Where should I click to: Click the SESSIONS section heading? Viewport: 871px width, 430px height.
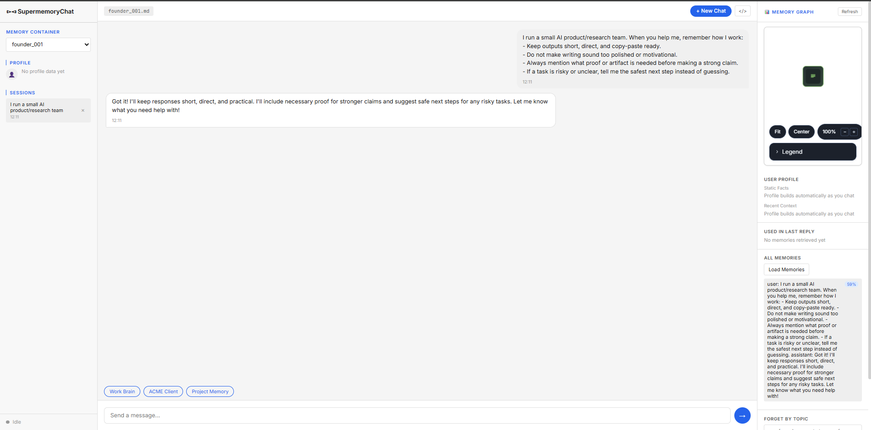(x=22, y=93)
